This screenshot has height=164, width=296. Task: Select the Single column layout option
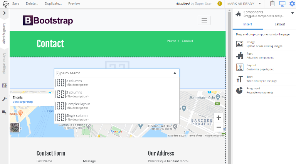point(117,117)
